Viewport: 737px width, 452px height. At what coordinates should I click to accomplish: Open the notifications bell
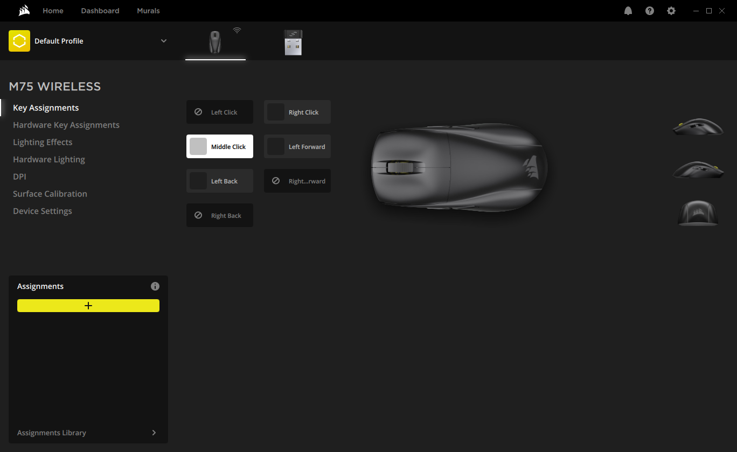click(628, 11)
